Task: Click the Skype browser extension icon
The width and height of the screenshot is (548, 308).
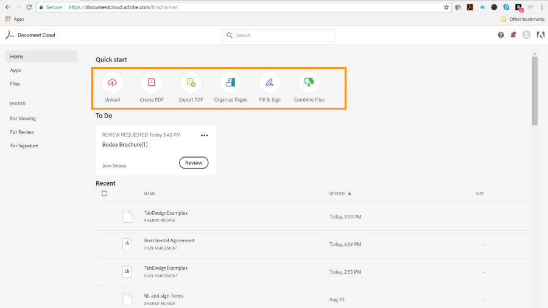Action: click(506, 7)
